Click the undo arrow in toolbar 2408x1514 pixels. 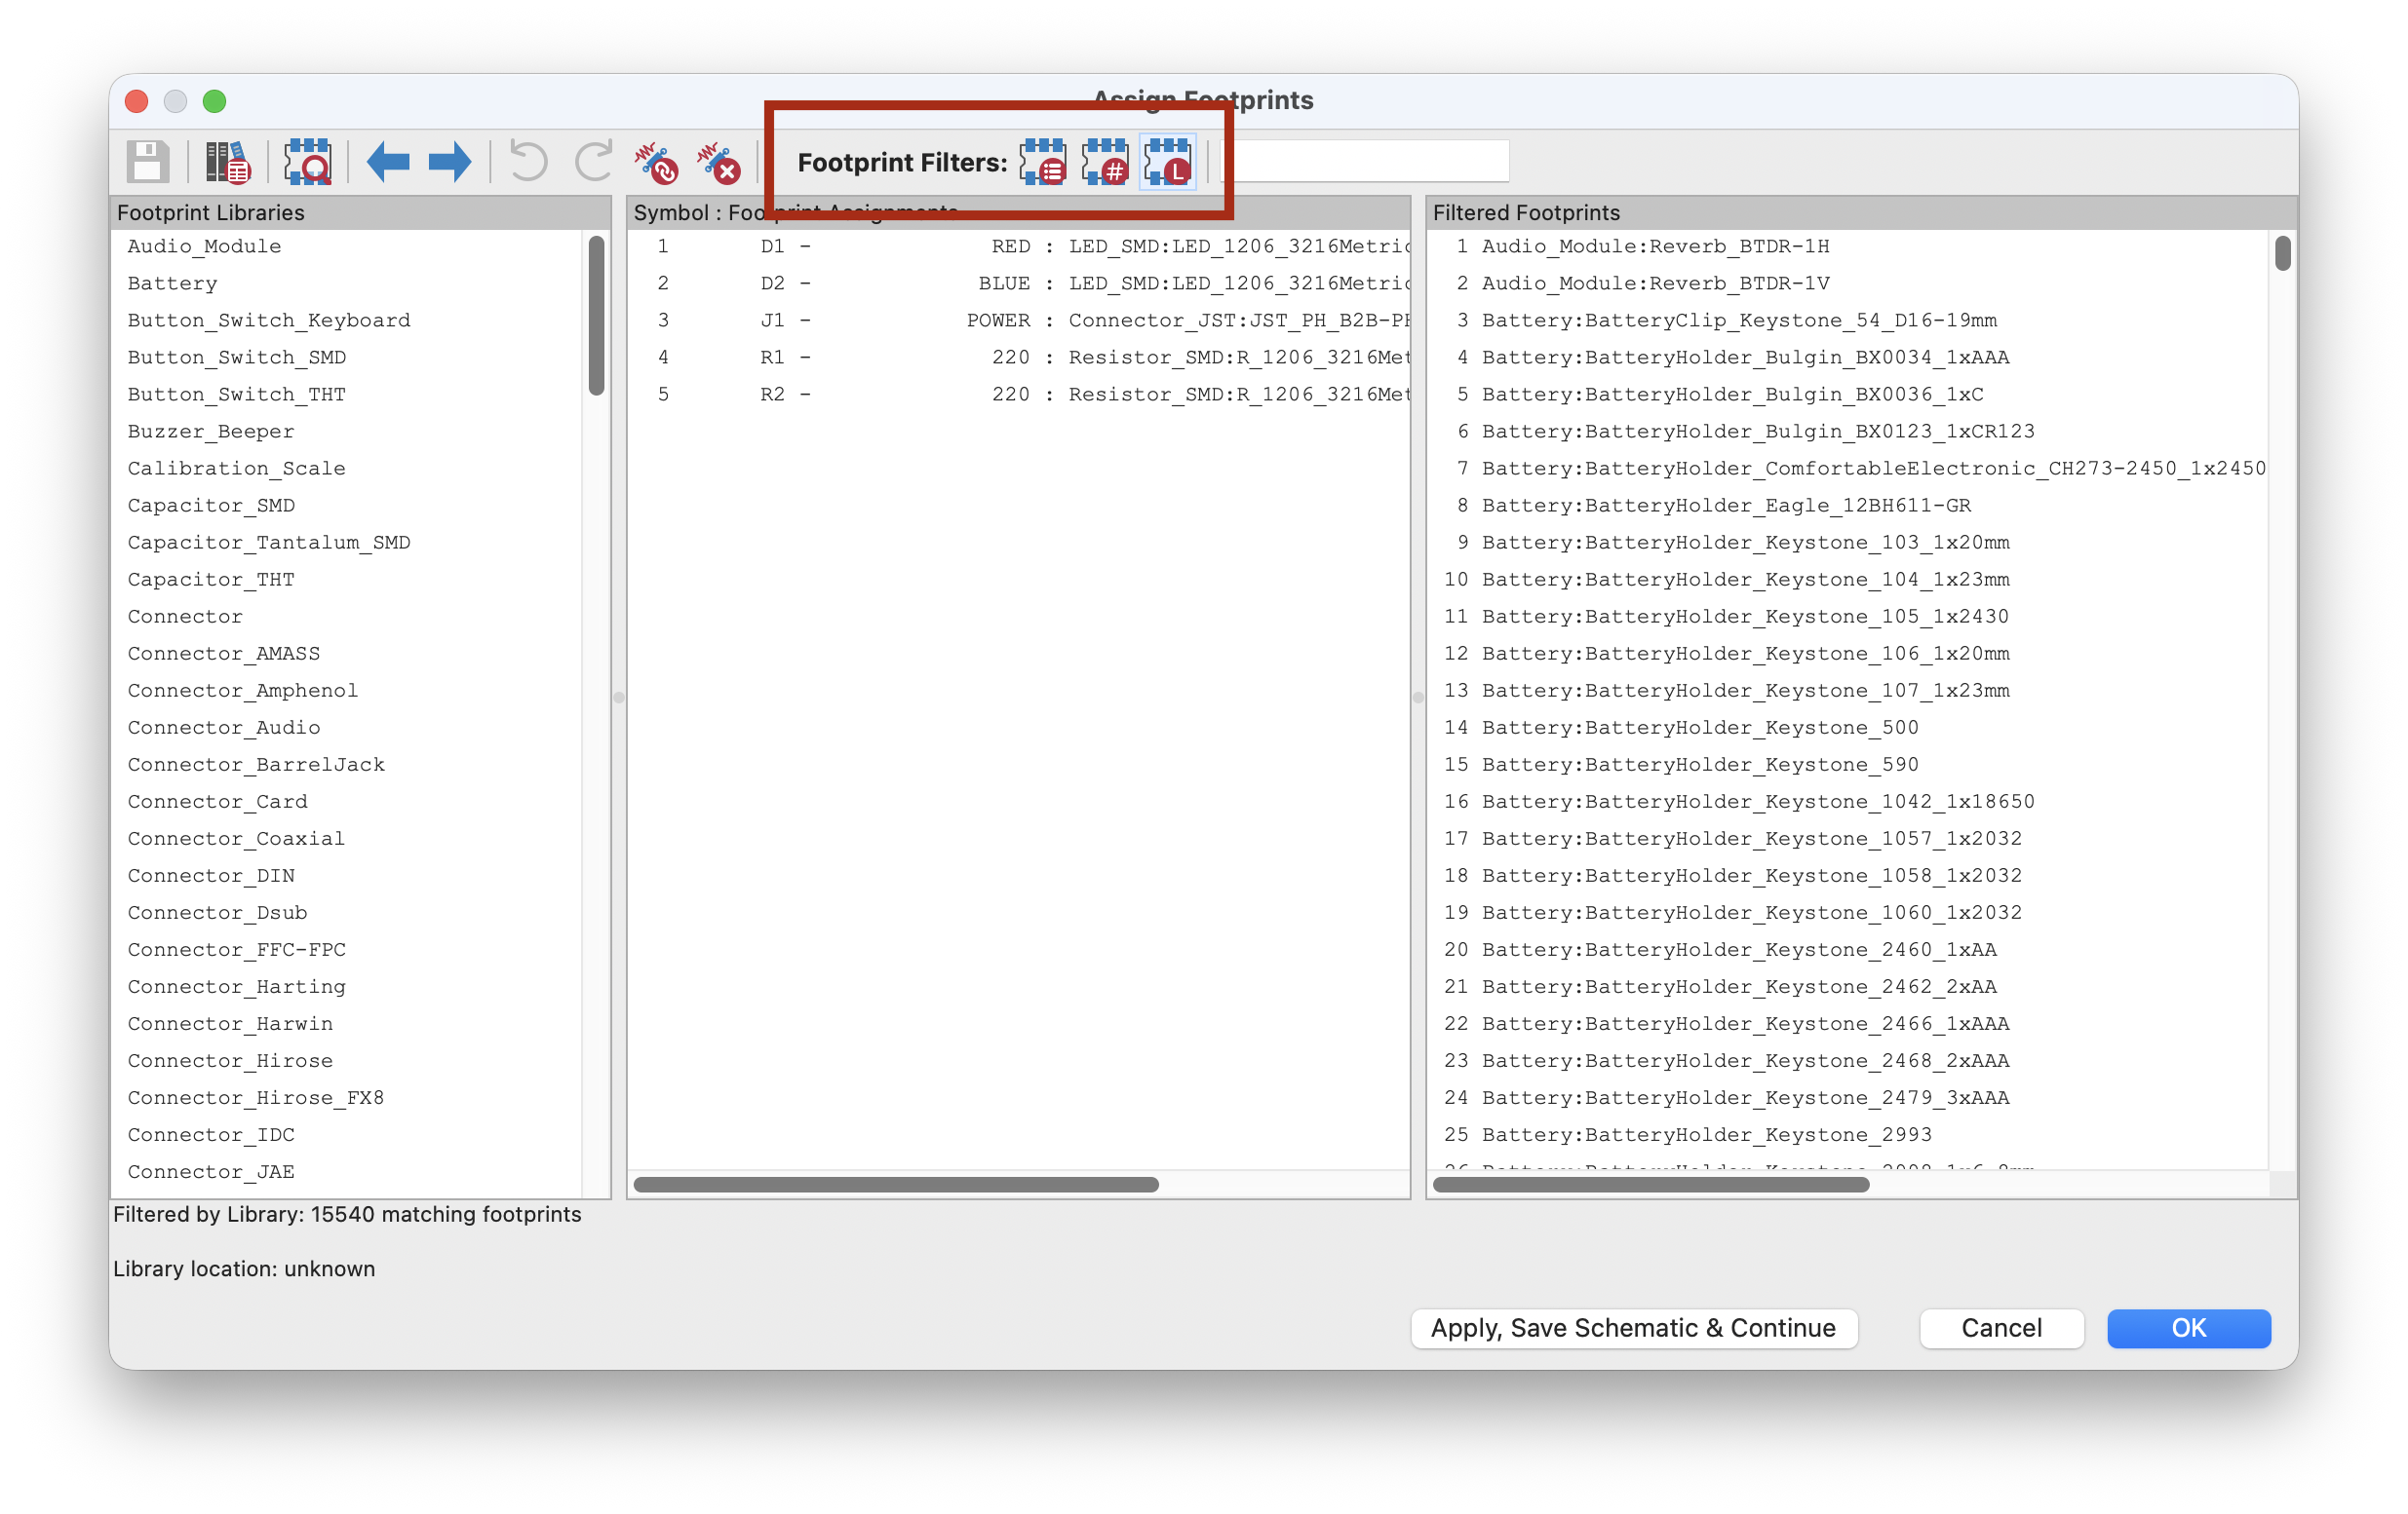528,162
